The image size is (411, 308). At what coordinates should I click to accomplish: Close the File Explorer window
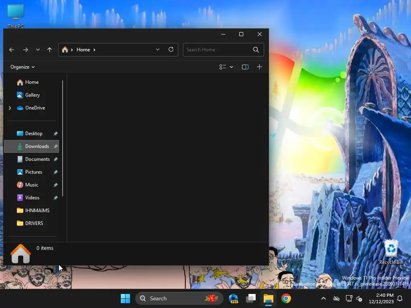(260, 34)
